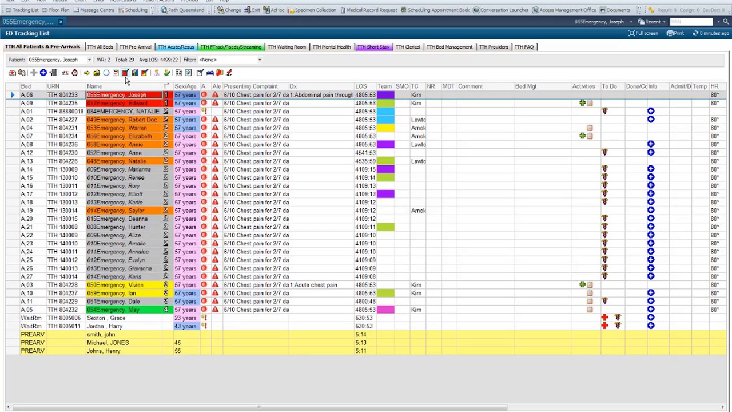Refresh the list via the minutes ago button
This screenshot has height=412, width=732.
pyautogui.click(x=710, y=33)
